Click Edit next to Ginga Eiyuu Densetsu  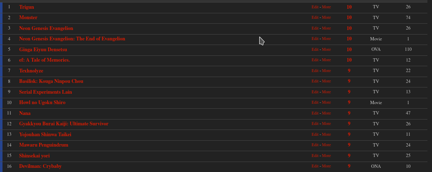[x=315, y=50]
